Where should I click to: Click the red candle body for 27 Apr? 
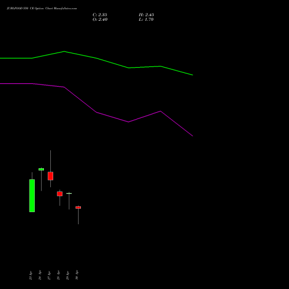(50, 176)
